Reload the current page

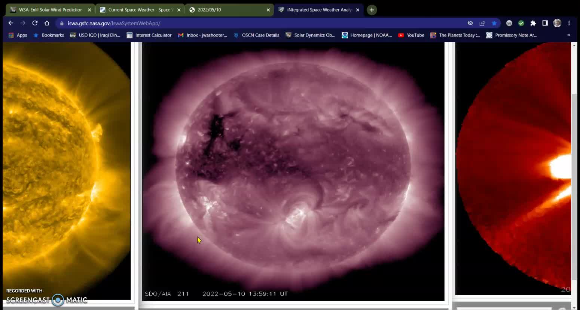pyautogui.click(x=35, y=23)
